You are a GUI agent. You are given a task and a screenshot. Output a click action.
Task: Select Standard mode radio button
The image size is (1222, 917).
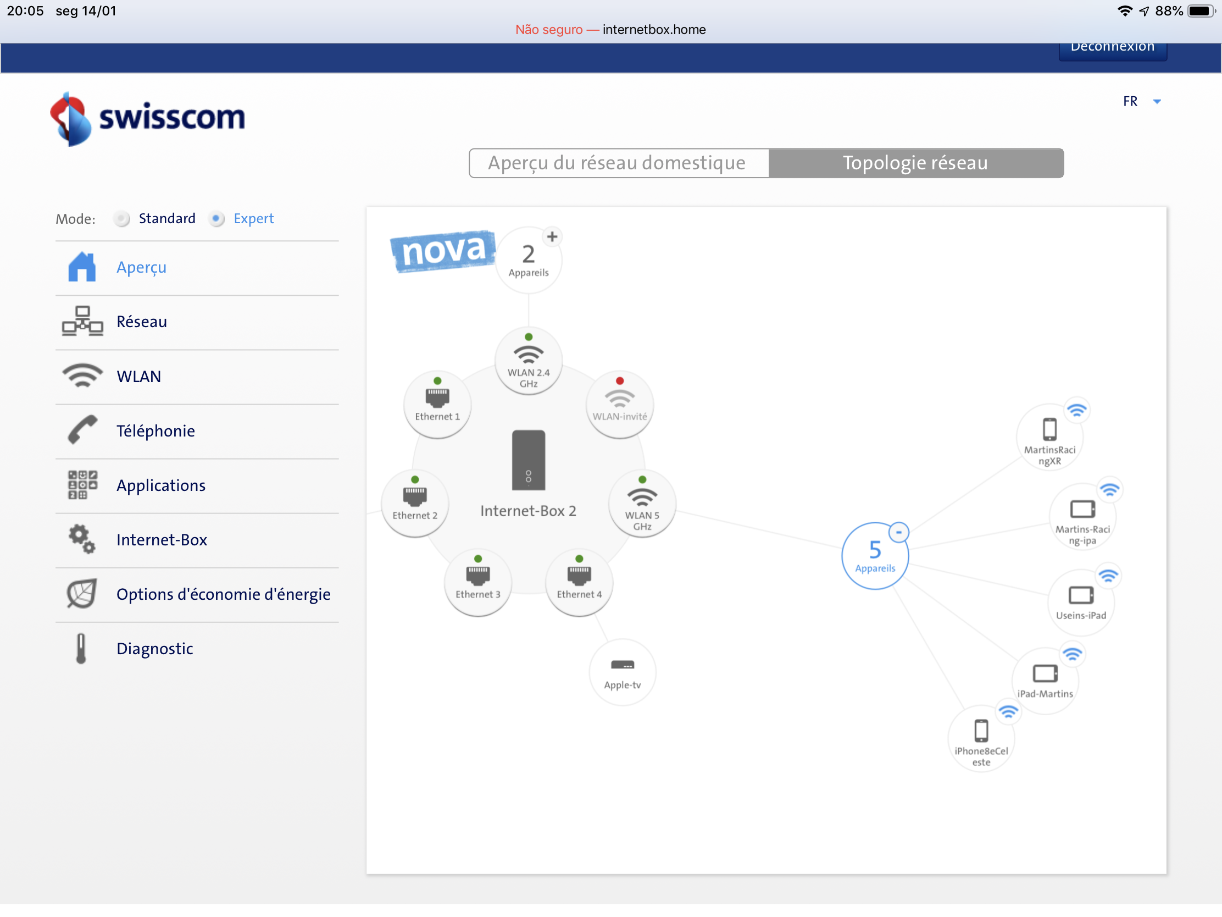click(x=122, y=219)
